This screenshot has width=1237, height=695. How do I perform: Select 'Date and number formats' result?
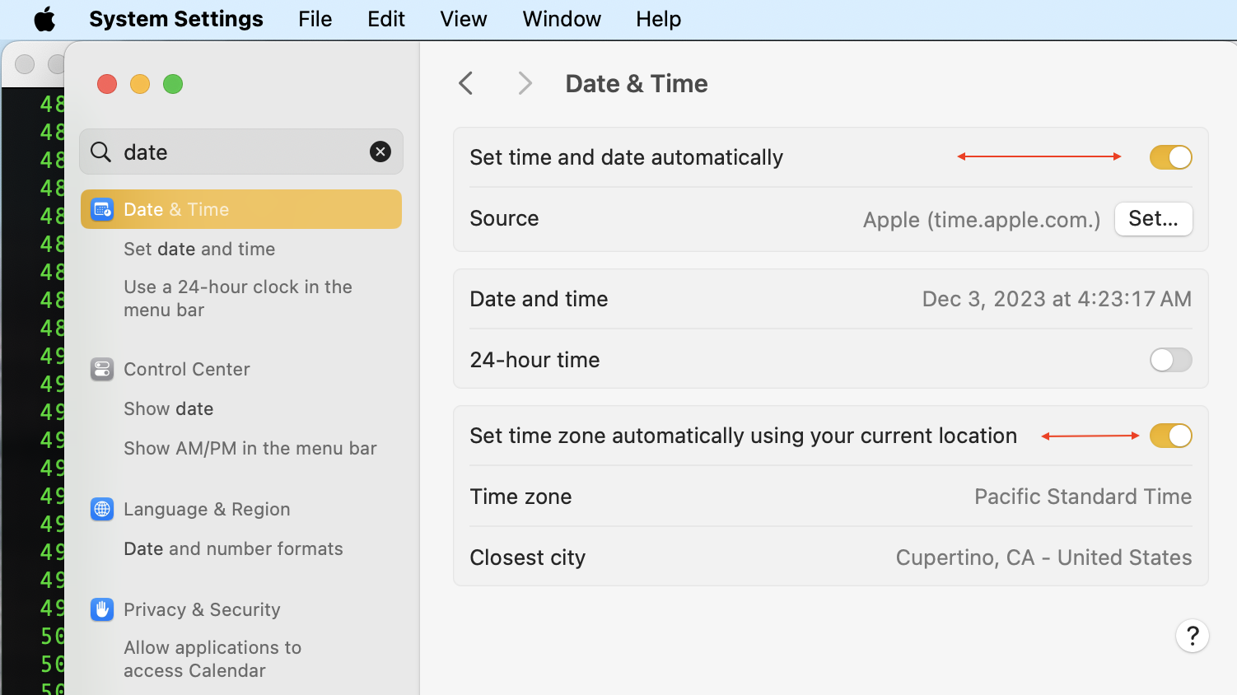pos(233,548)
